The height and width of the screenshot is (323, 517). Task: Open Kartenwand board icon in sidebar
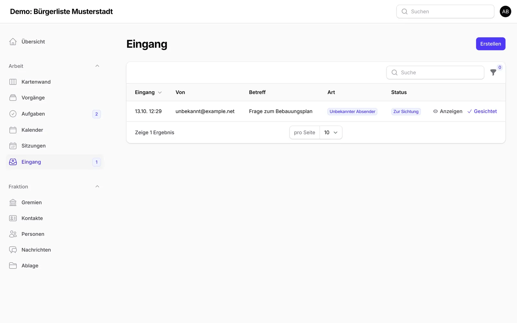[13, 82]
